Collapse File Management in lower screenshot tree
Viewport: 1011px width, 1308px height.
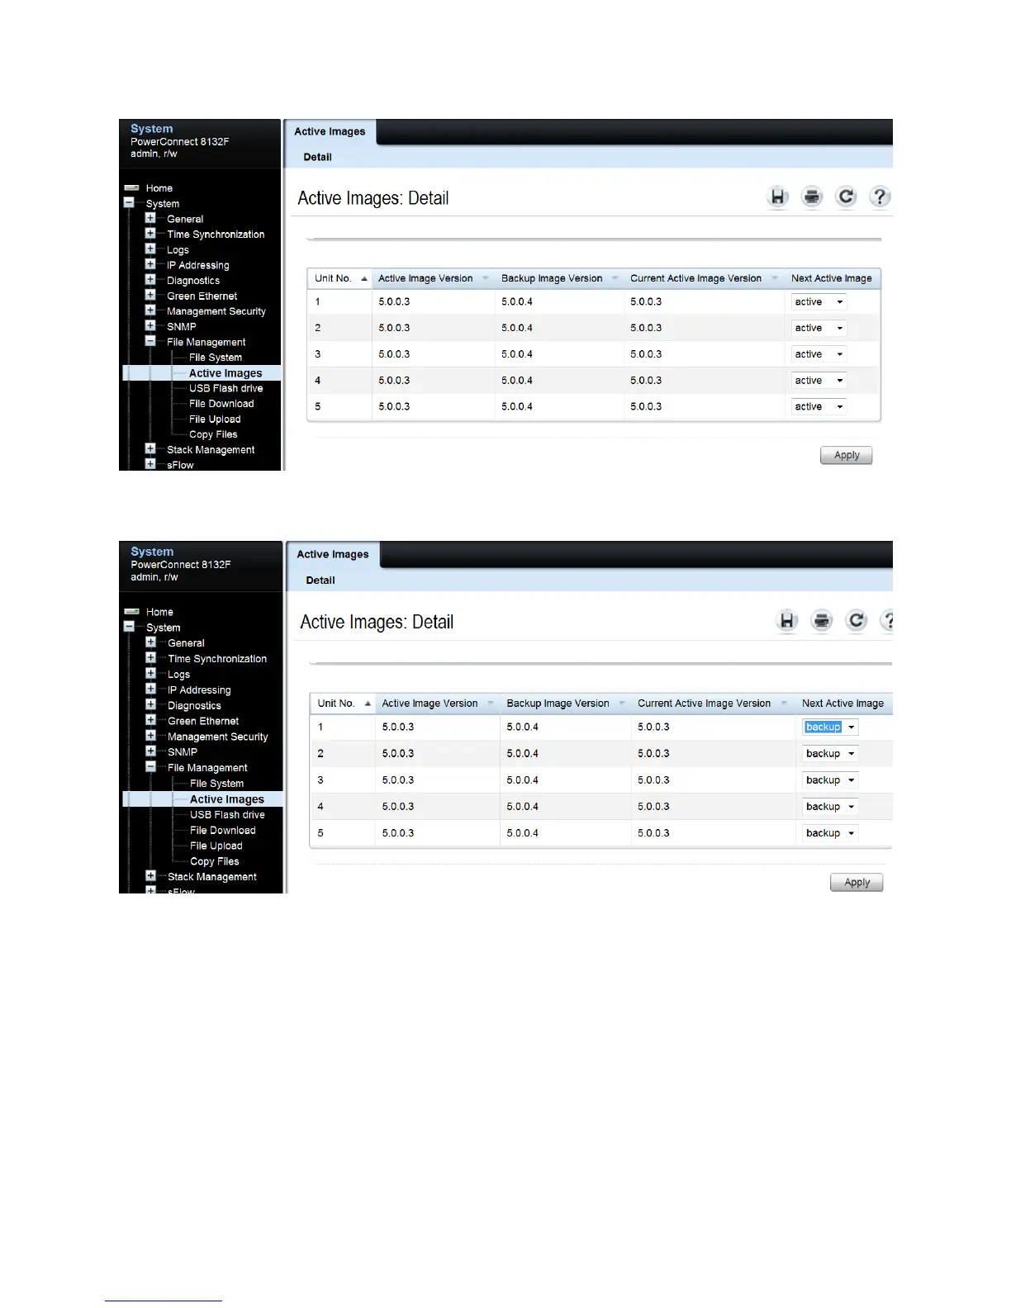pyautogui.click(x=150, y=767)
